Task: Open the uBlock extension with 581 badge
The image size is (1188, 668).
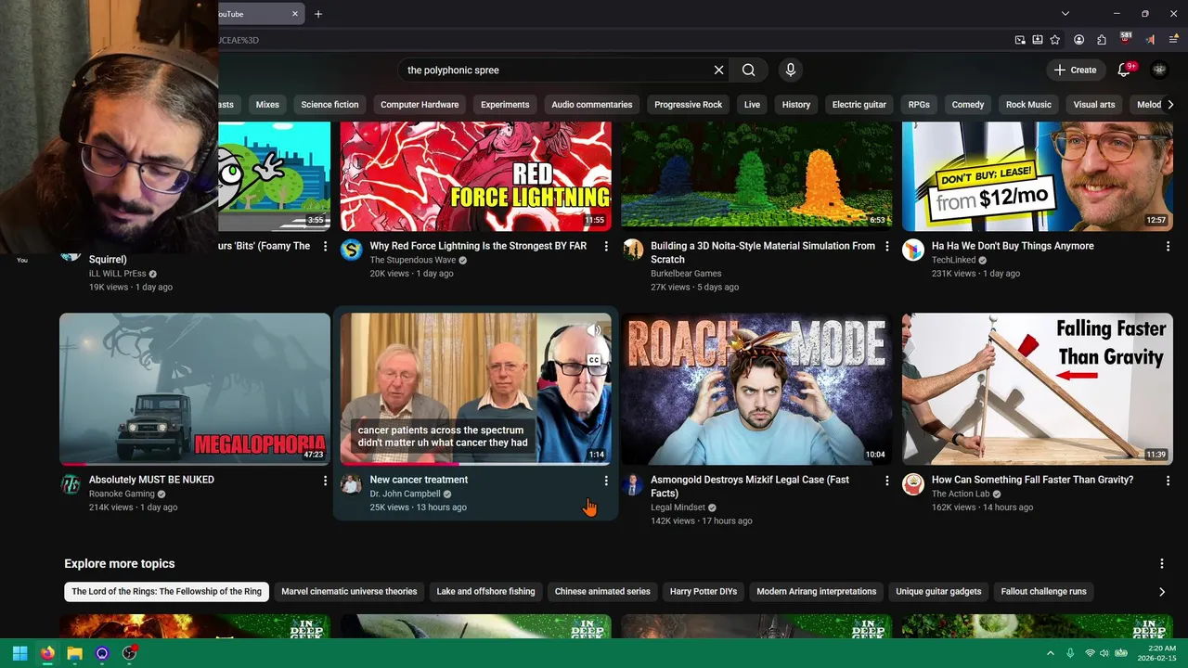Action: coord(1126,40)
